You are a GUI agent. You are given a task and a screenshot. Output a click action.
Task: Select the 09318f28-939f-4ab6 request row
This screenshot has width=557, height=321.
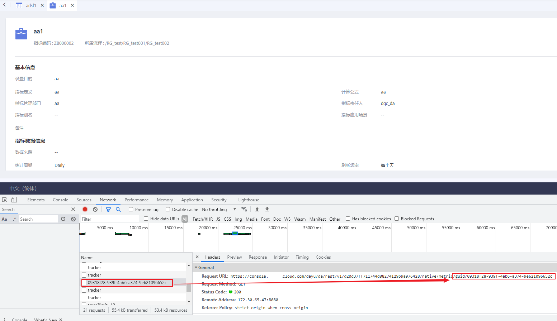tap(133, 283)
